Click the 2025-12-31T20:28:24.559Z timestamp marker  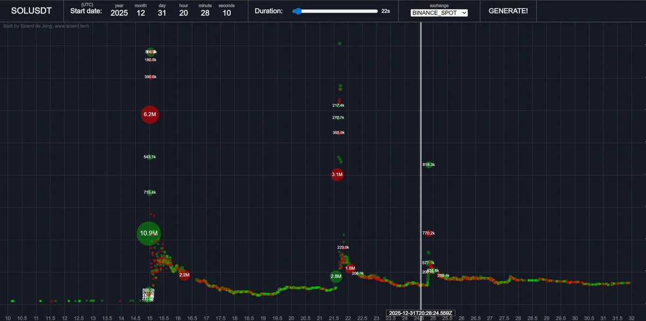coord(421,313)
